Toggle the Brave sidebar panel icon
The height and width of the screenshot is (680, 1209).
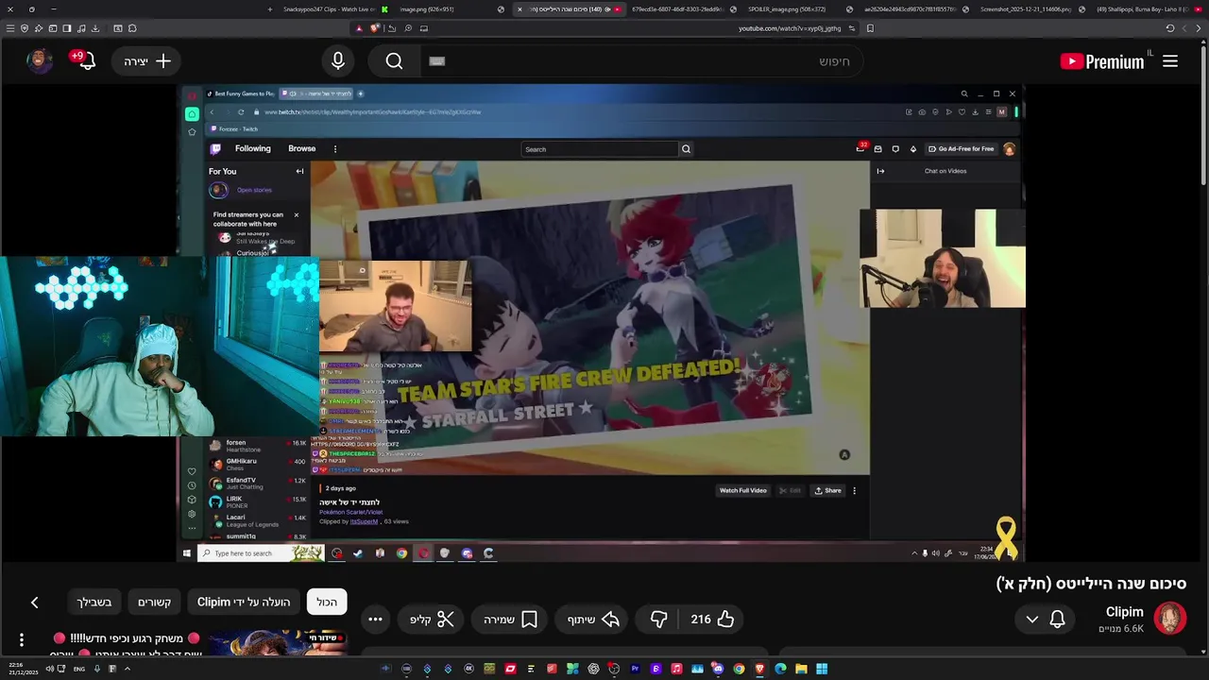[x=66, y=28]
